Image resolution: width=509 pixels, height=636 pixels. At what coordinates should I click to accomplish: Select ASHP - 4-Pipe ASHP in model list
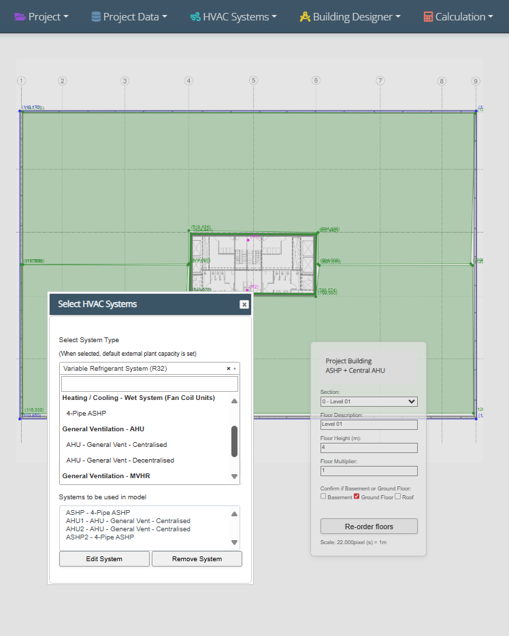[x=98, y=513]
